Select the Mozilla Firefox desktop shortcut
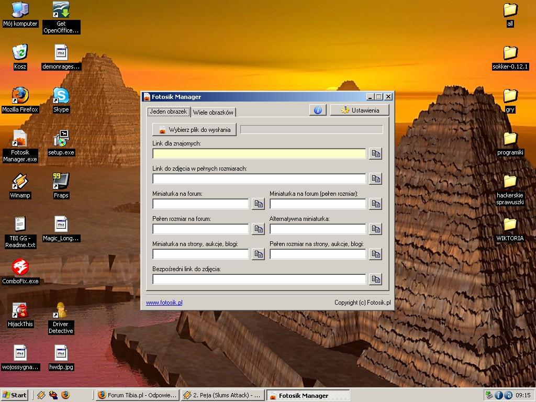 point(20,100)
